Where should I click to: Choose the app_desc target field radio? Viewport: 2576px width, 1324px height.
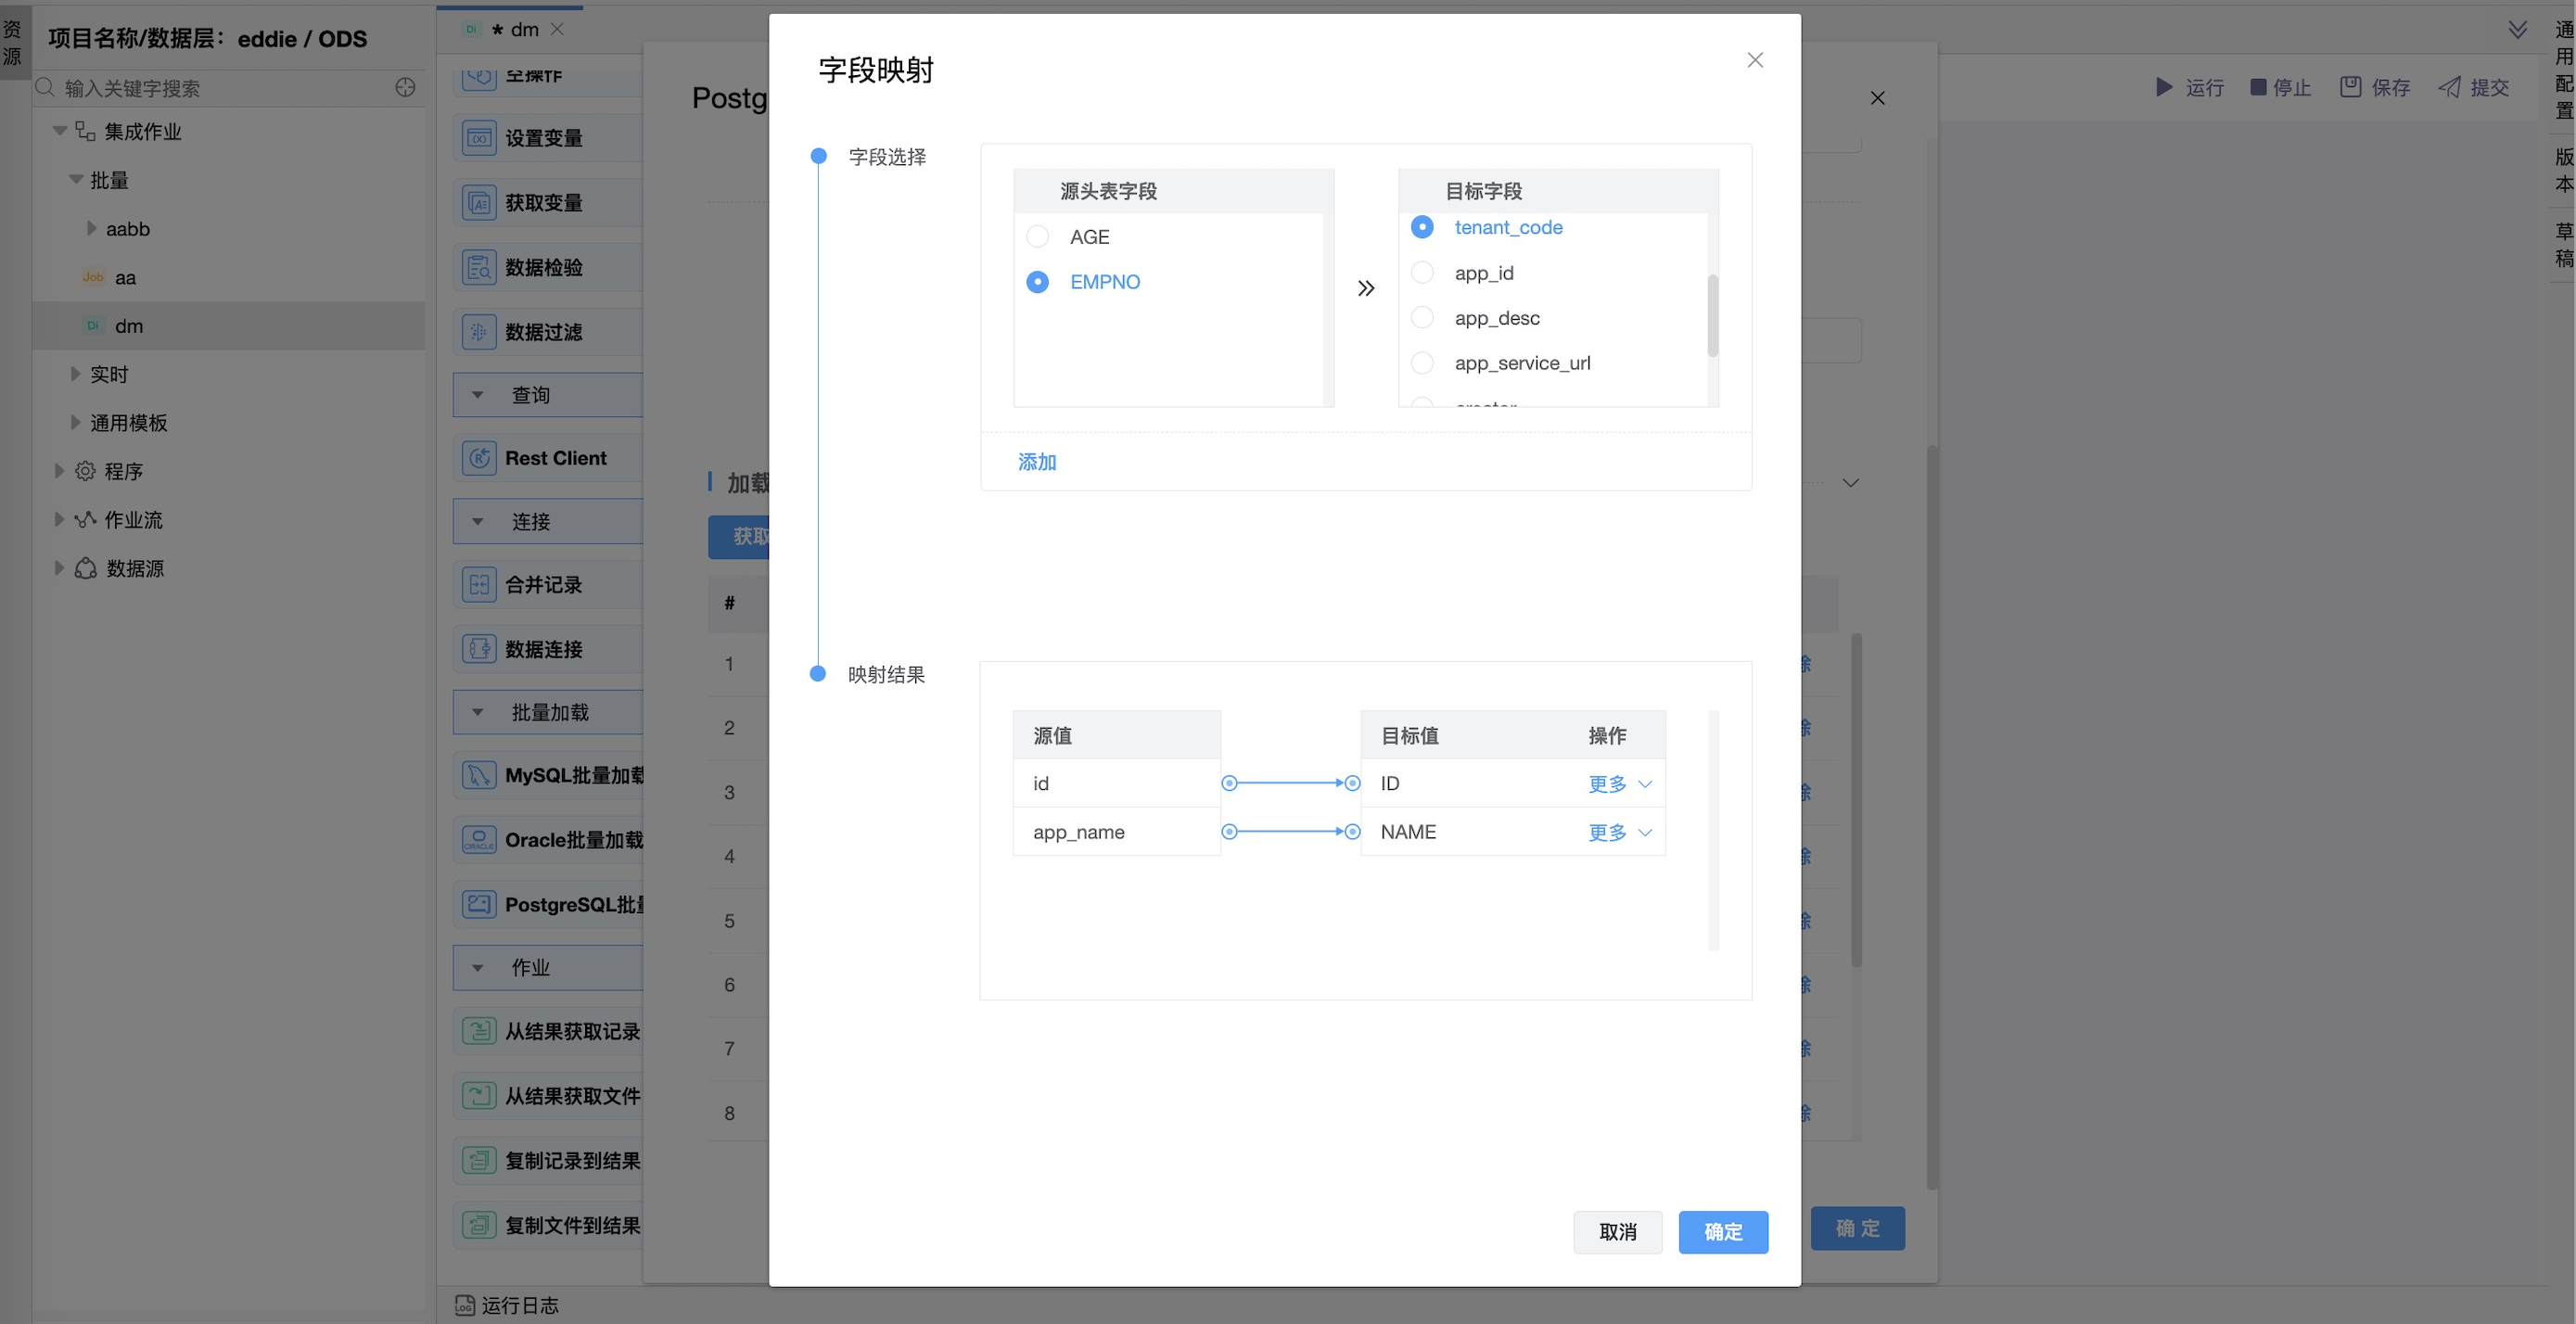tap(1422, 318)
